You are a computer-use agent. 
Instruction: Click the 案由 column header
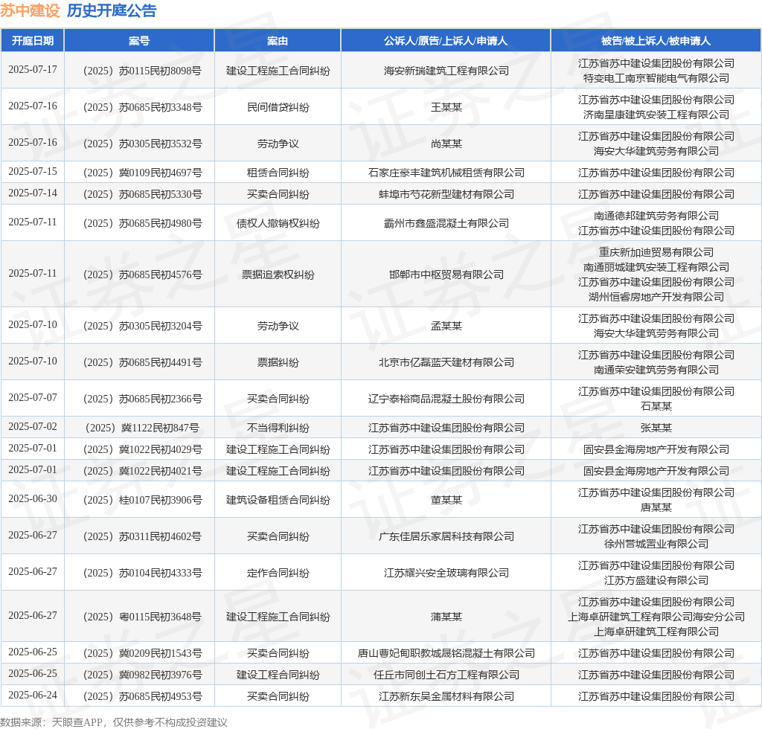[x=278, y=41]
